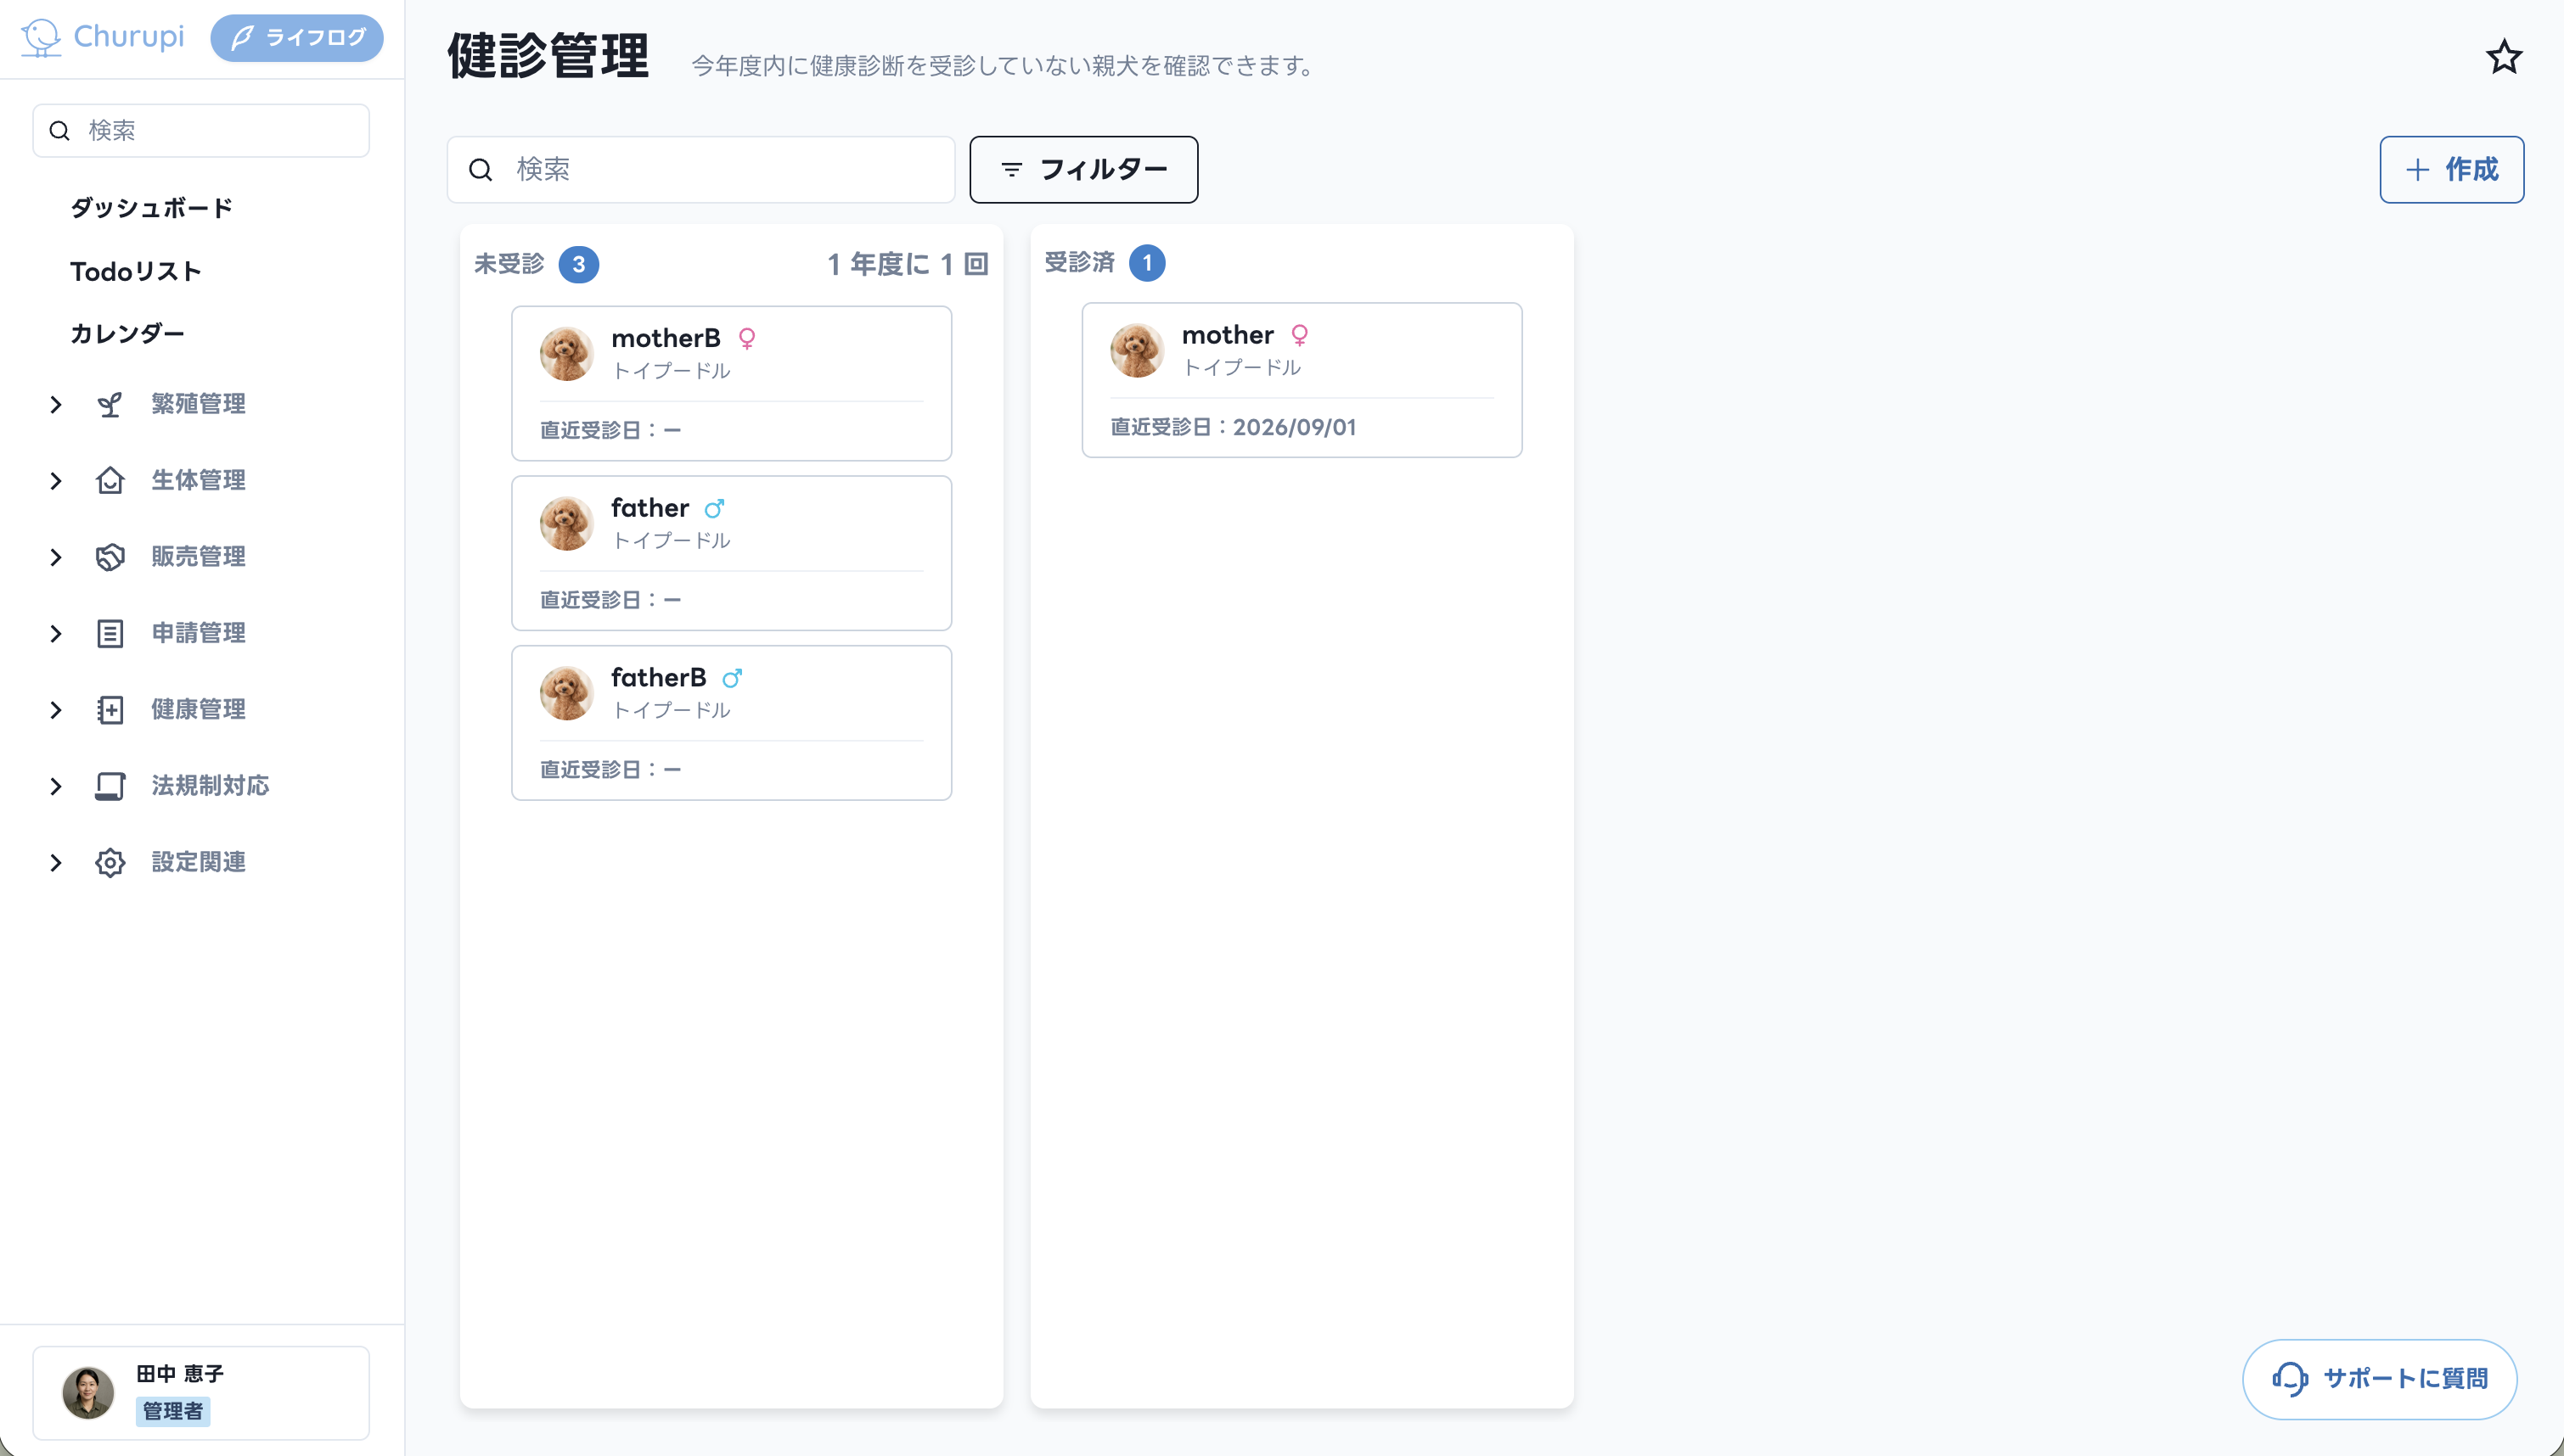Open the カレンダー page
This screenshot has width=2564, height=1456.
127,333
